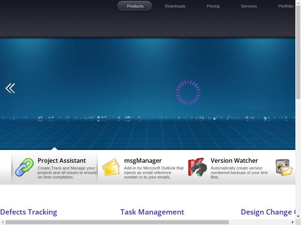The width and height of the screenshot is (301, 225).
Task: Click the chain link Project Assistant icon
Action: tap(24, 167)
